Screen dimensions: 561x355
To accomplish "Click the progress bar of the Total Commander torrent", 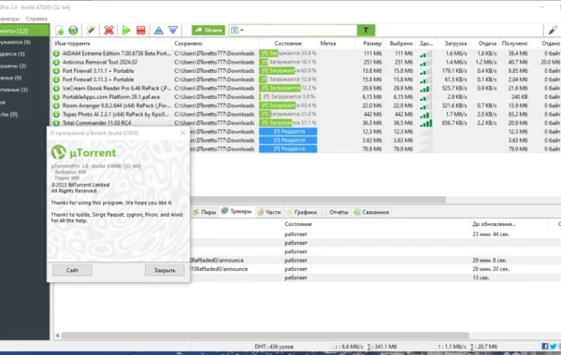I will click(x=288, y=122).
